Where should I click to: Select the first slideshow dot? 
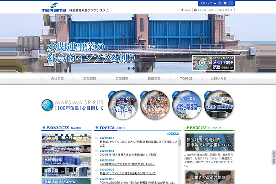tap(129, 68)
